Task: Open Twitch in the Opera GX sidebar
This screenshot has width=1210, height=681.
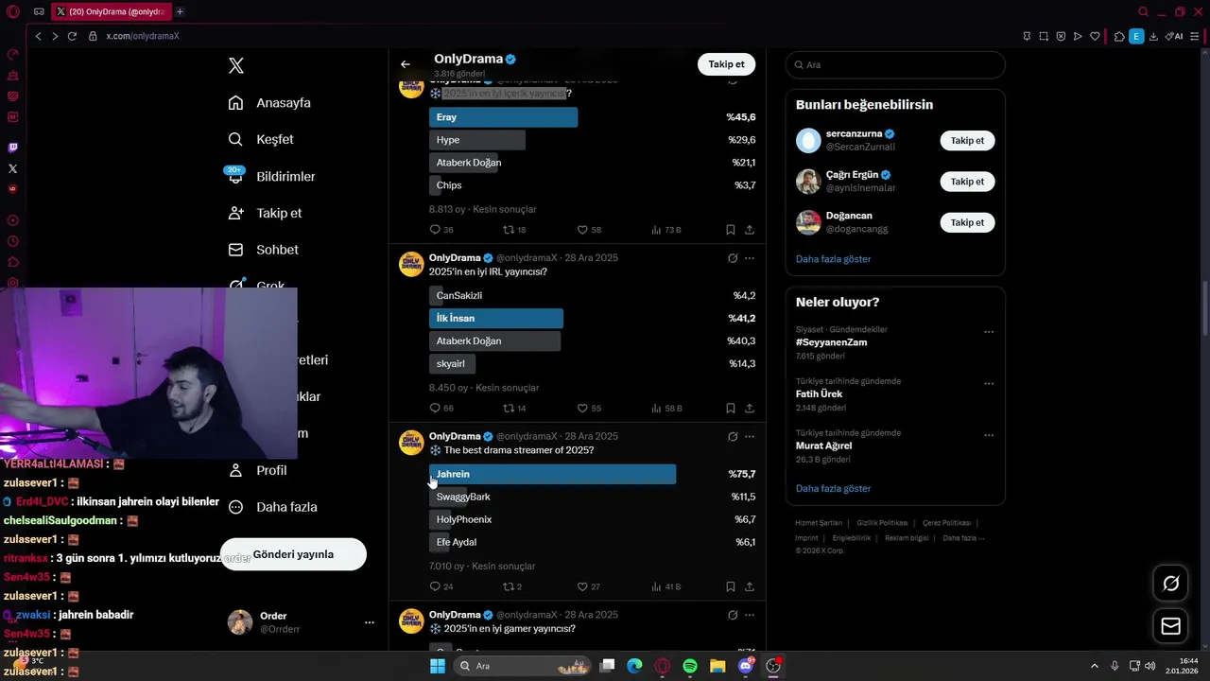Action: [12, 148]
